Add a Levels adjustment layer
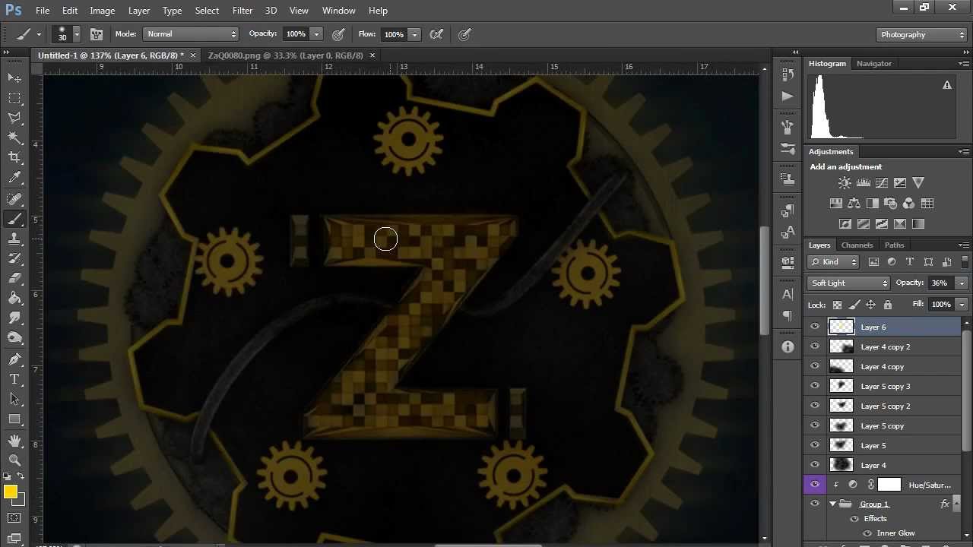This screenshot has height=547, width=973. (x=863, y=182)
